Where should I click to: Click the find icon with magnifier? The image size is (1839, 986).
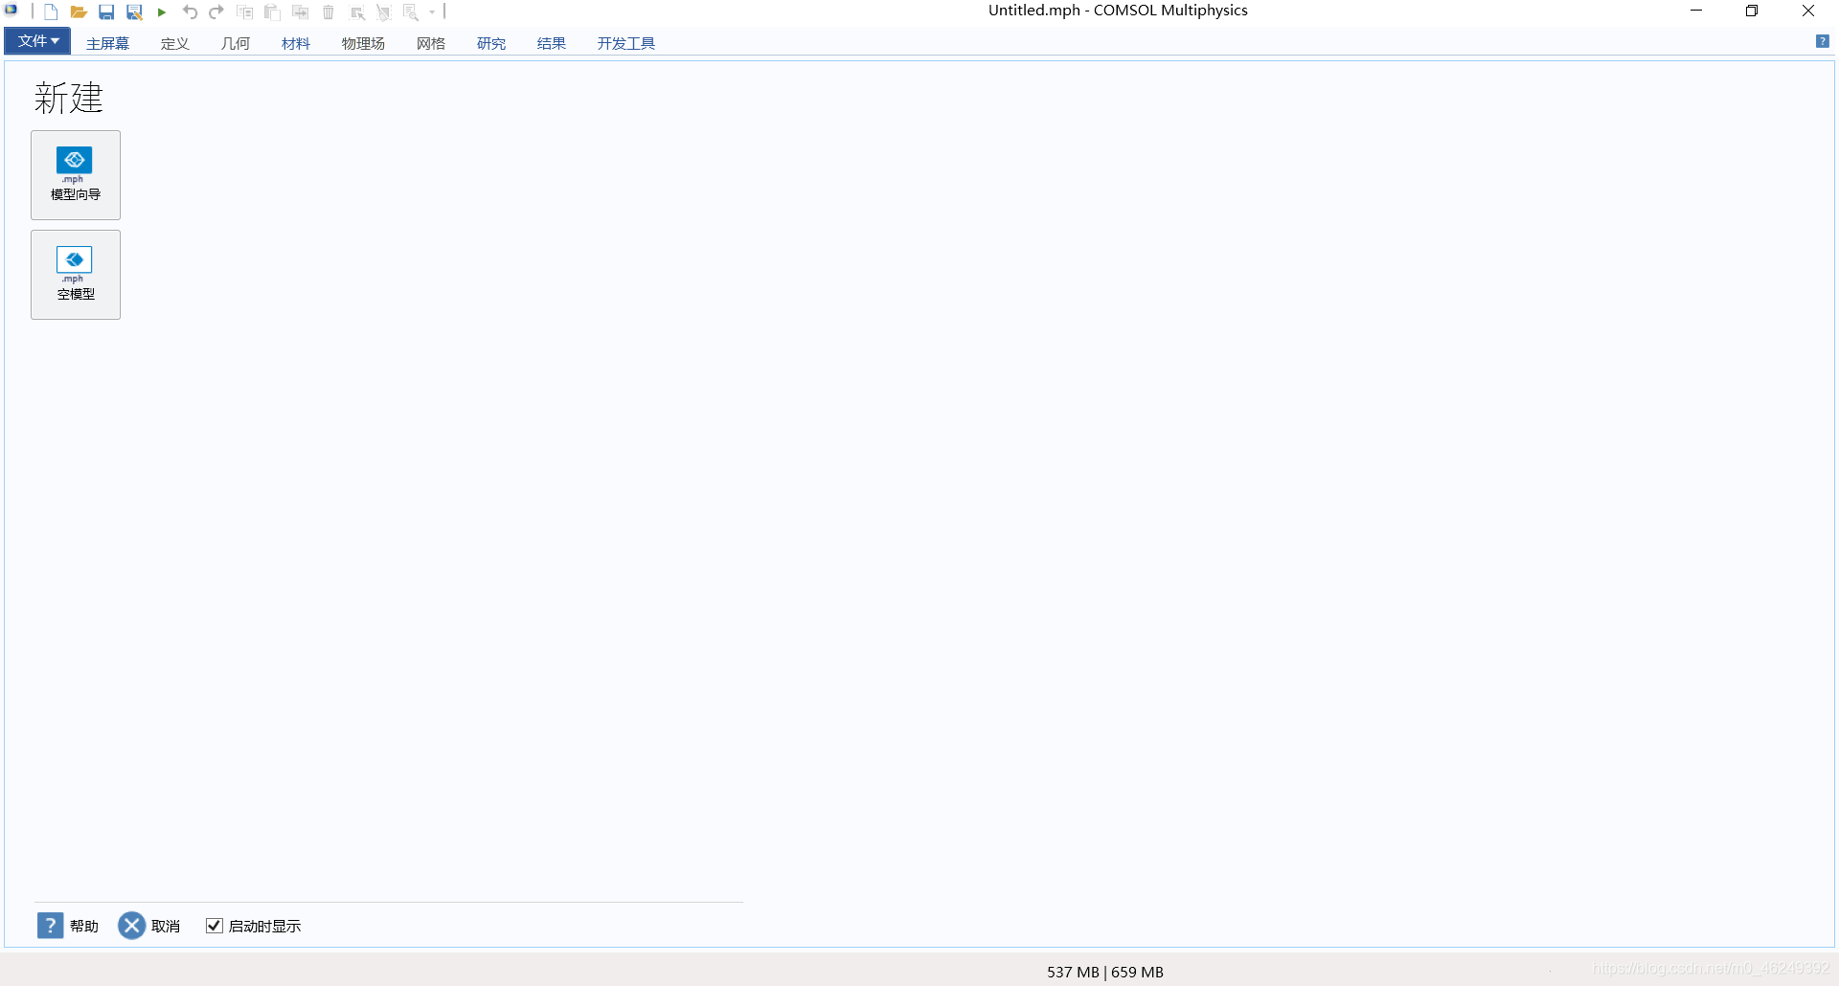point(411,12)
